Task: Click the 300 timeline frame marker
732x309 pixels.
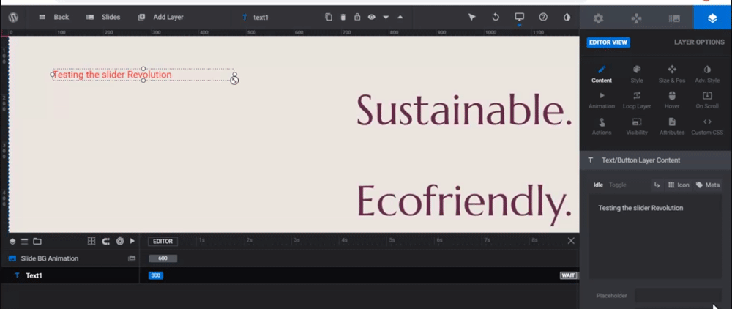Action: click(156, 275)
